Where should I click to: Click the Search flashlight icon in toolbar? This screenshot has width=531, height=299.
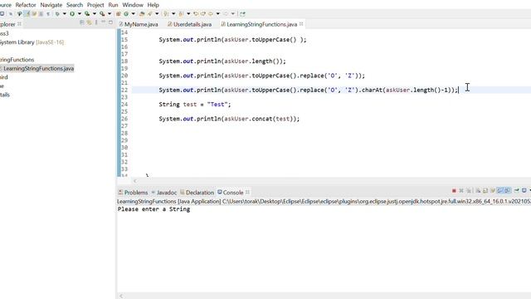[149, 14]
